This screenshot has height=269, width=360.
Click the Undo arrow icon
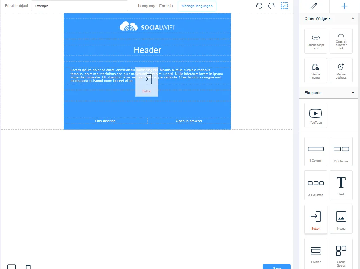259,6
